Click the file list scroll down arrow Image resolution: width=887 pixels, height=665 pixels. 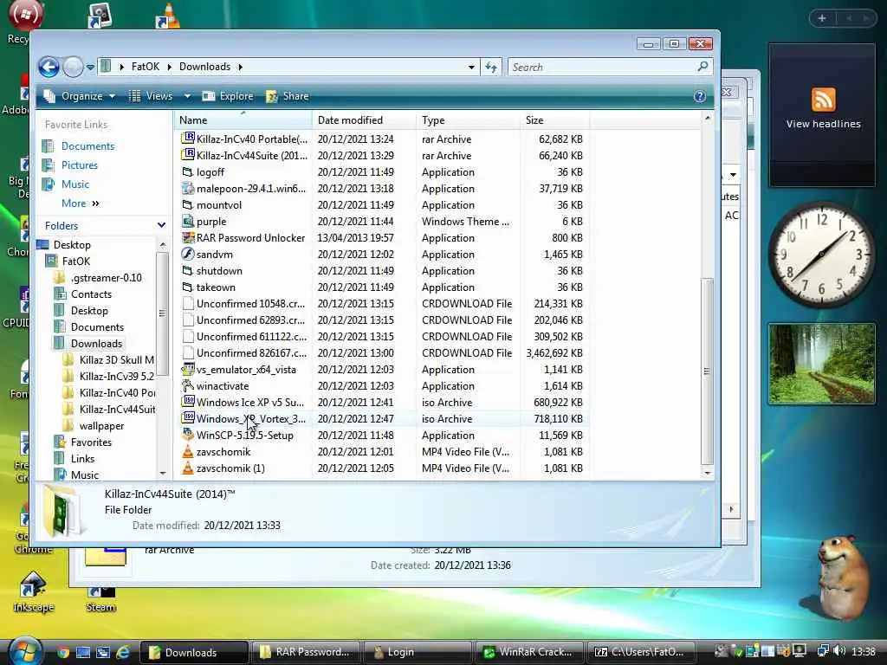[707, 473]
